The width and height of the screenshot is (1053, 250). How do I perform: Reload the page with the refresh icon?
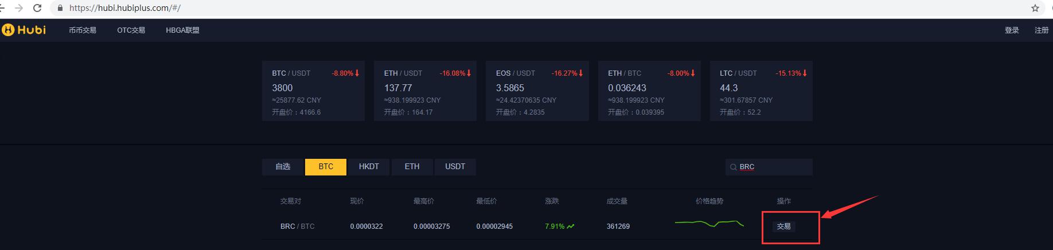coord(37,8)
